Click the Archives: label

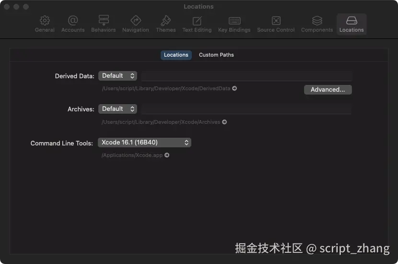pos(81,109)
